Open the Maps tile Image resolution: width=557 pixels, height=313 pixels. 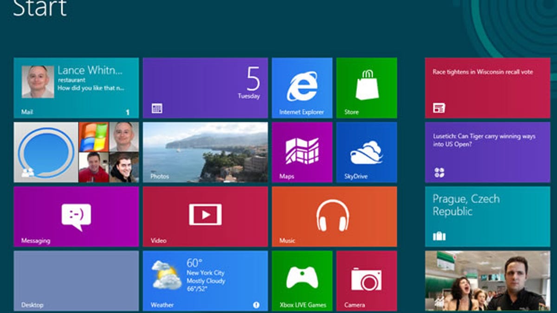click(302, 152)
